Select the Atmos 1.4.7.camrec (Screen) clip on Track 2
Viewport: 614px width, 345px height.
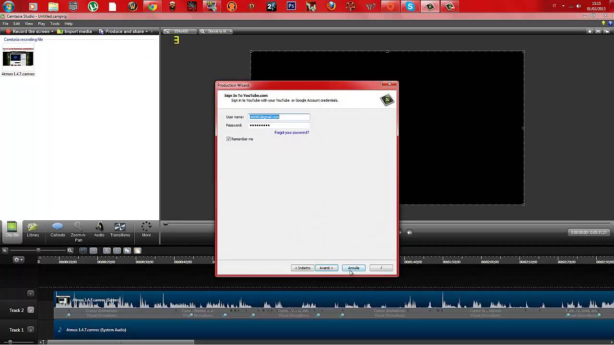(334, 301)
